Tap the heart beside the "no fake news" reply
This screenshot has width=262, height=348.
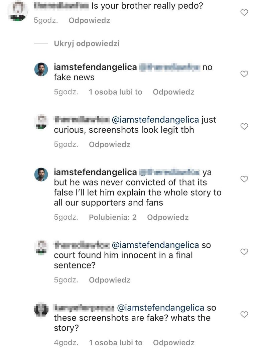pyautogui.click(x=244, y=74)
